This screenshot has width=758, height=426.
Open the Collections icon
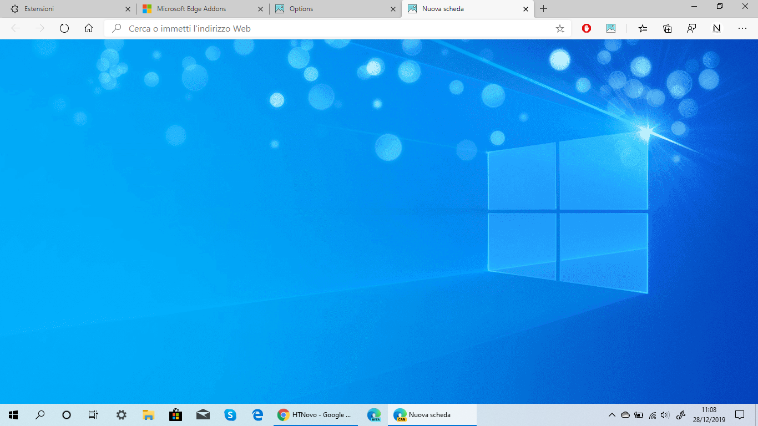point(668,28)
